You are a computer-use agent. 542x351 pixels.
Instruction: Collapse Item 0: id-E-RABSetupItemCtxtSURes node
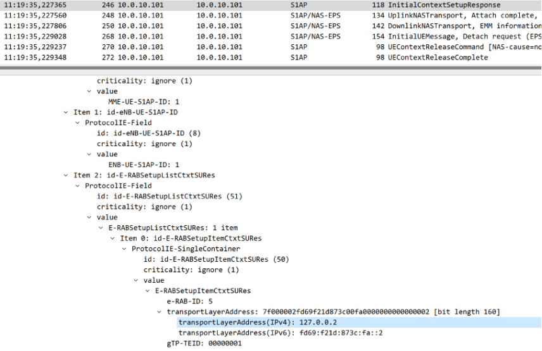click(113, 238)
